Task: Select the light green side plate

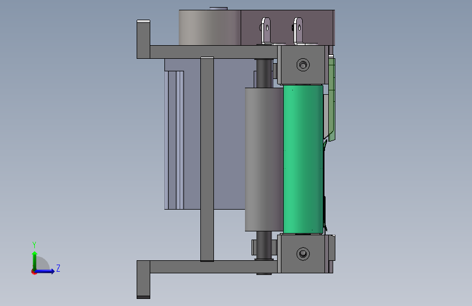Action: 332,100
